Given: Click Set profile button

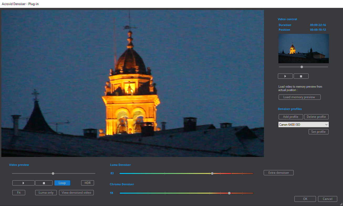Looking at the screenshot, I should coord(318,132).
